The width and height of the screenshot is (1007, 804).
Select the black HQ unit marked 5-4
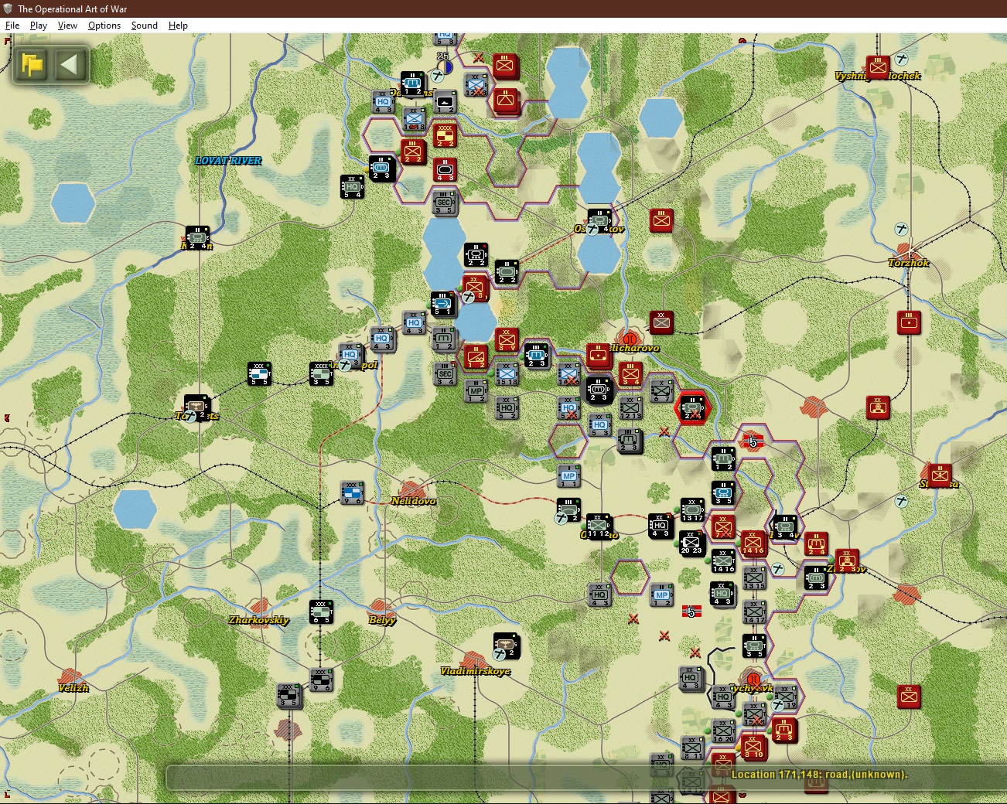tap(352, 186)
